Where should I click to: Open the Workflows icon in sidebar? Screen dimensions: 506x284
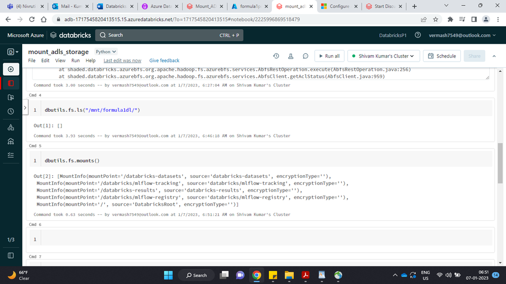click(11, 156)
